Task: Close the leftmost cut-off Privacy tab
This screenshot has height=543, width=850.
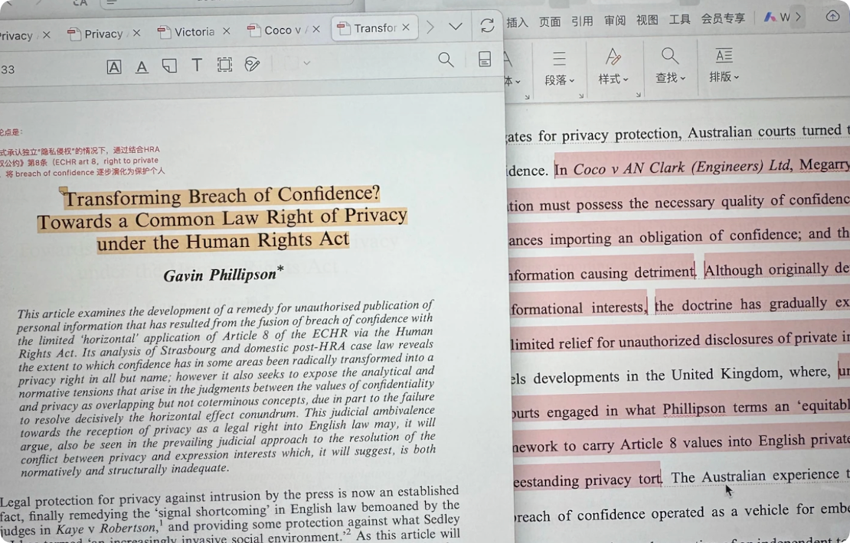Action: tap(47, 34)
